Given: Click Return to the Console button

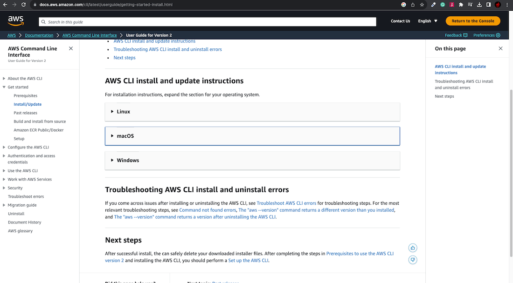Looking at the screenshot, I should [x=473, y=21].
